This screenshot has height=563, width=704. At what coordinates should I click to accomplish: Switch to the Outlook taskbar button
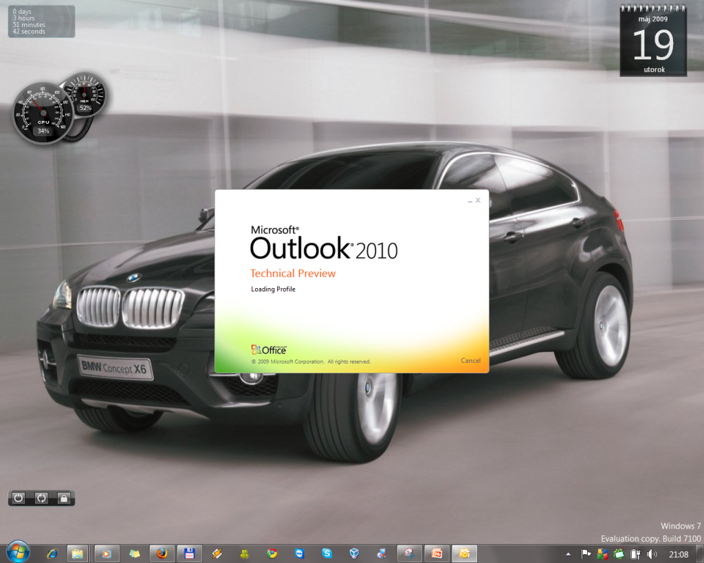pyautogui.click(x=464, y=553)
